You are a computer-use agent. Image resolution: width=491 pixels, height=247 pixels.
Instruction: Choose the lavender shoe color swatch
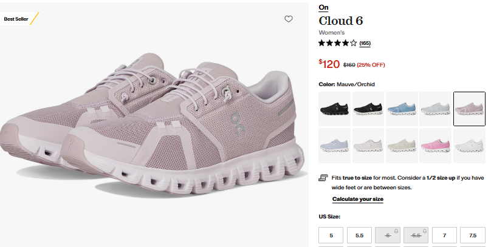(335, 144)
